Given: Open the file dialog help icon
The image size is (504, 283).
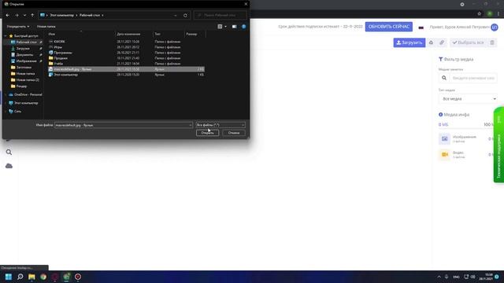Looking at the screenshot, I should 243,26.
